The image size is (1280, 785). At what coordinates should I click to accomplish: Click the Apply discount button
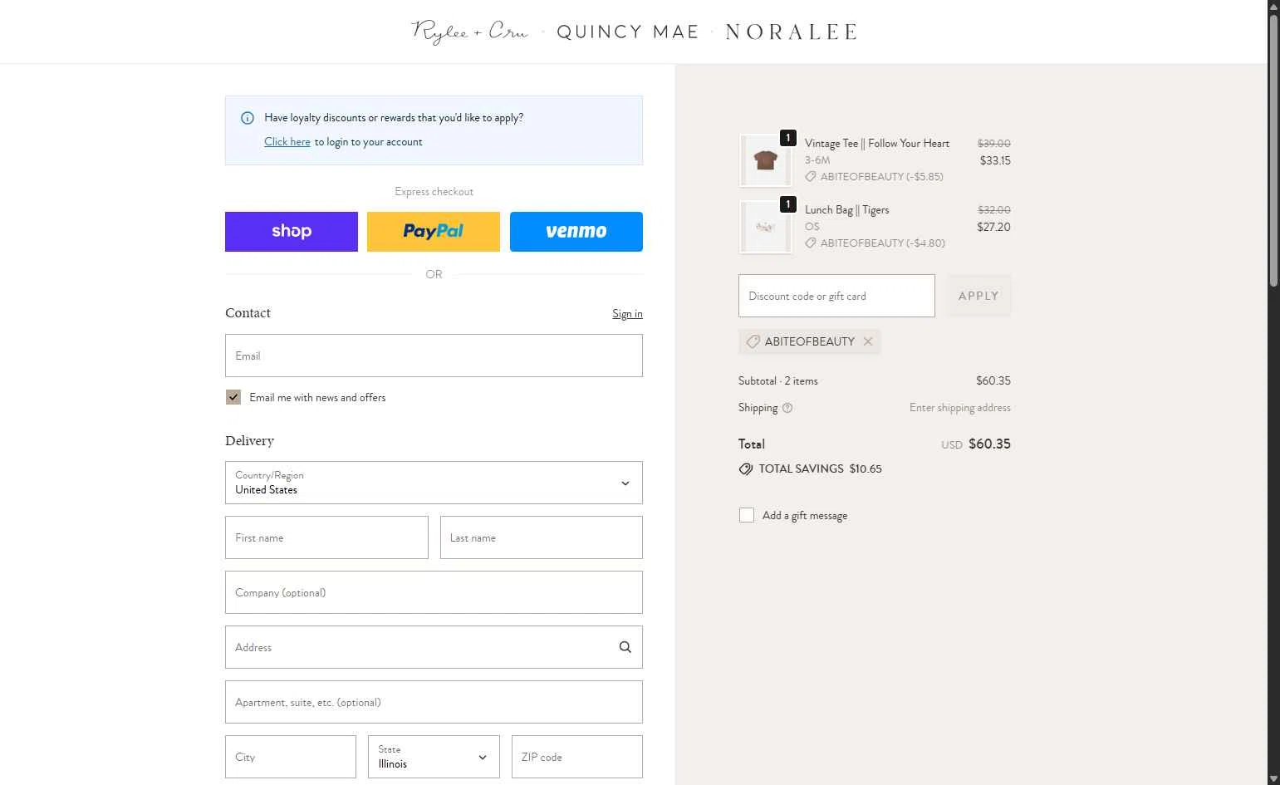(x=978, y=296)
